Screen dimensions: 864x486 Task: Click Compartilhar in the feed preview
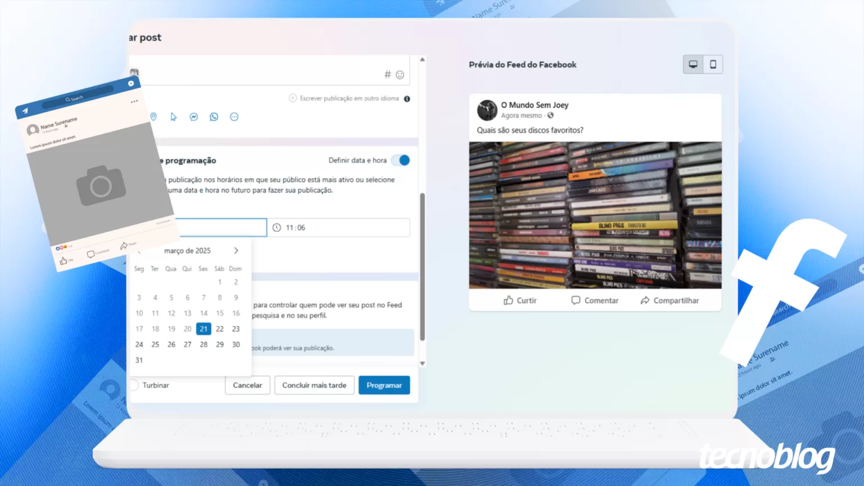669,300
